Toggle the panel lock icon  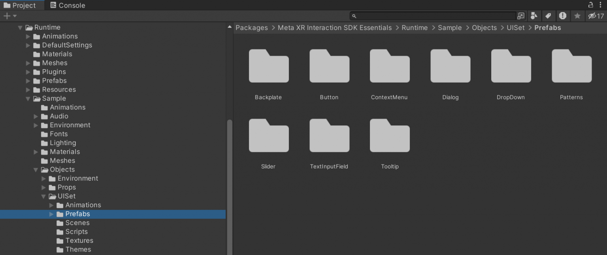coord(591,5)
